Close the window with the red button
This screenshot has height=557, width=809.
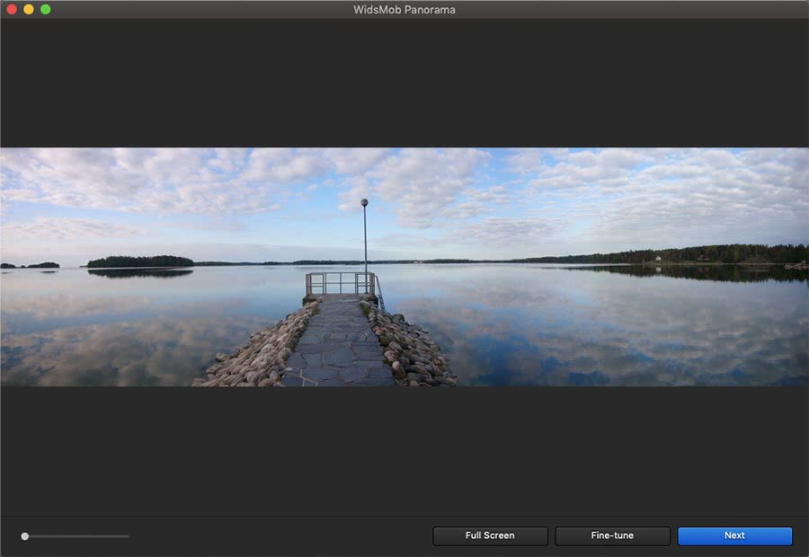(12, 9)
